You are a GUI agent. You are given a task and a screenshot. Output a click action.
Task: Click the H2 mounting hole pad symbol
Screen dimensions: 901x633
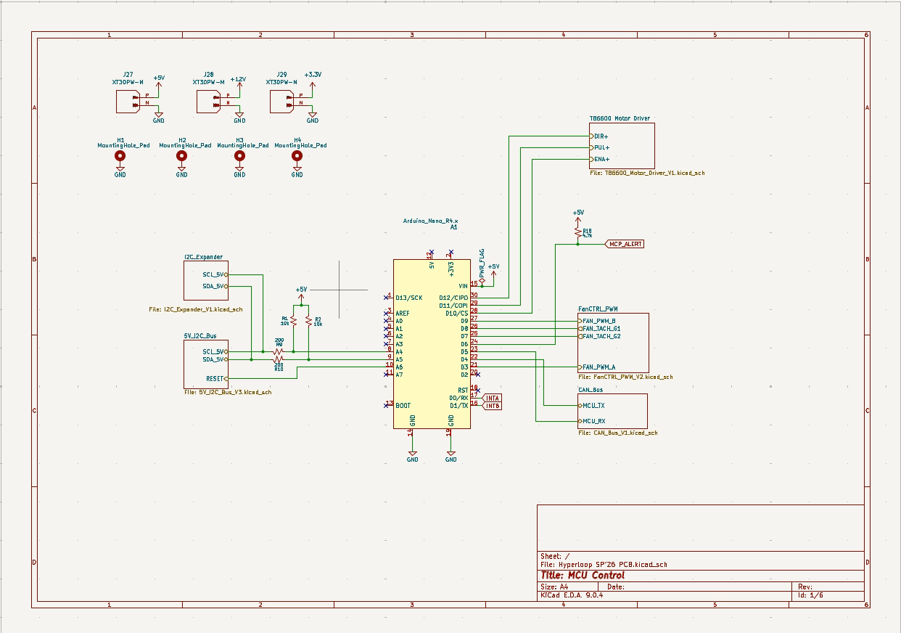pos(182,155)
